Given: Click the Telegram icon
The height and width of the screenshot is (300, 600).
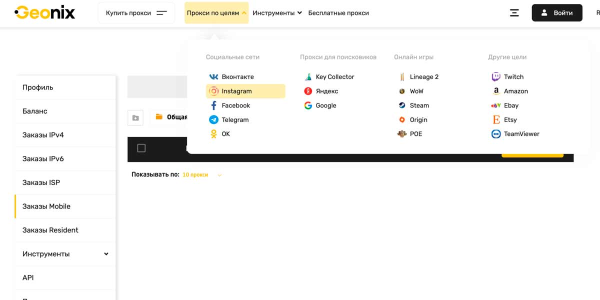Looking at the screenshot, I should (x=213, y=120).
